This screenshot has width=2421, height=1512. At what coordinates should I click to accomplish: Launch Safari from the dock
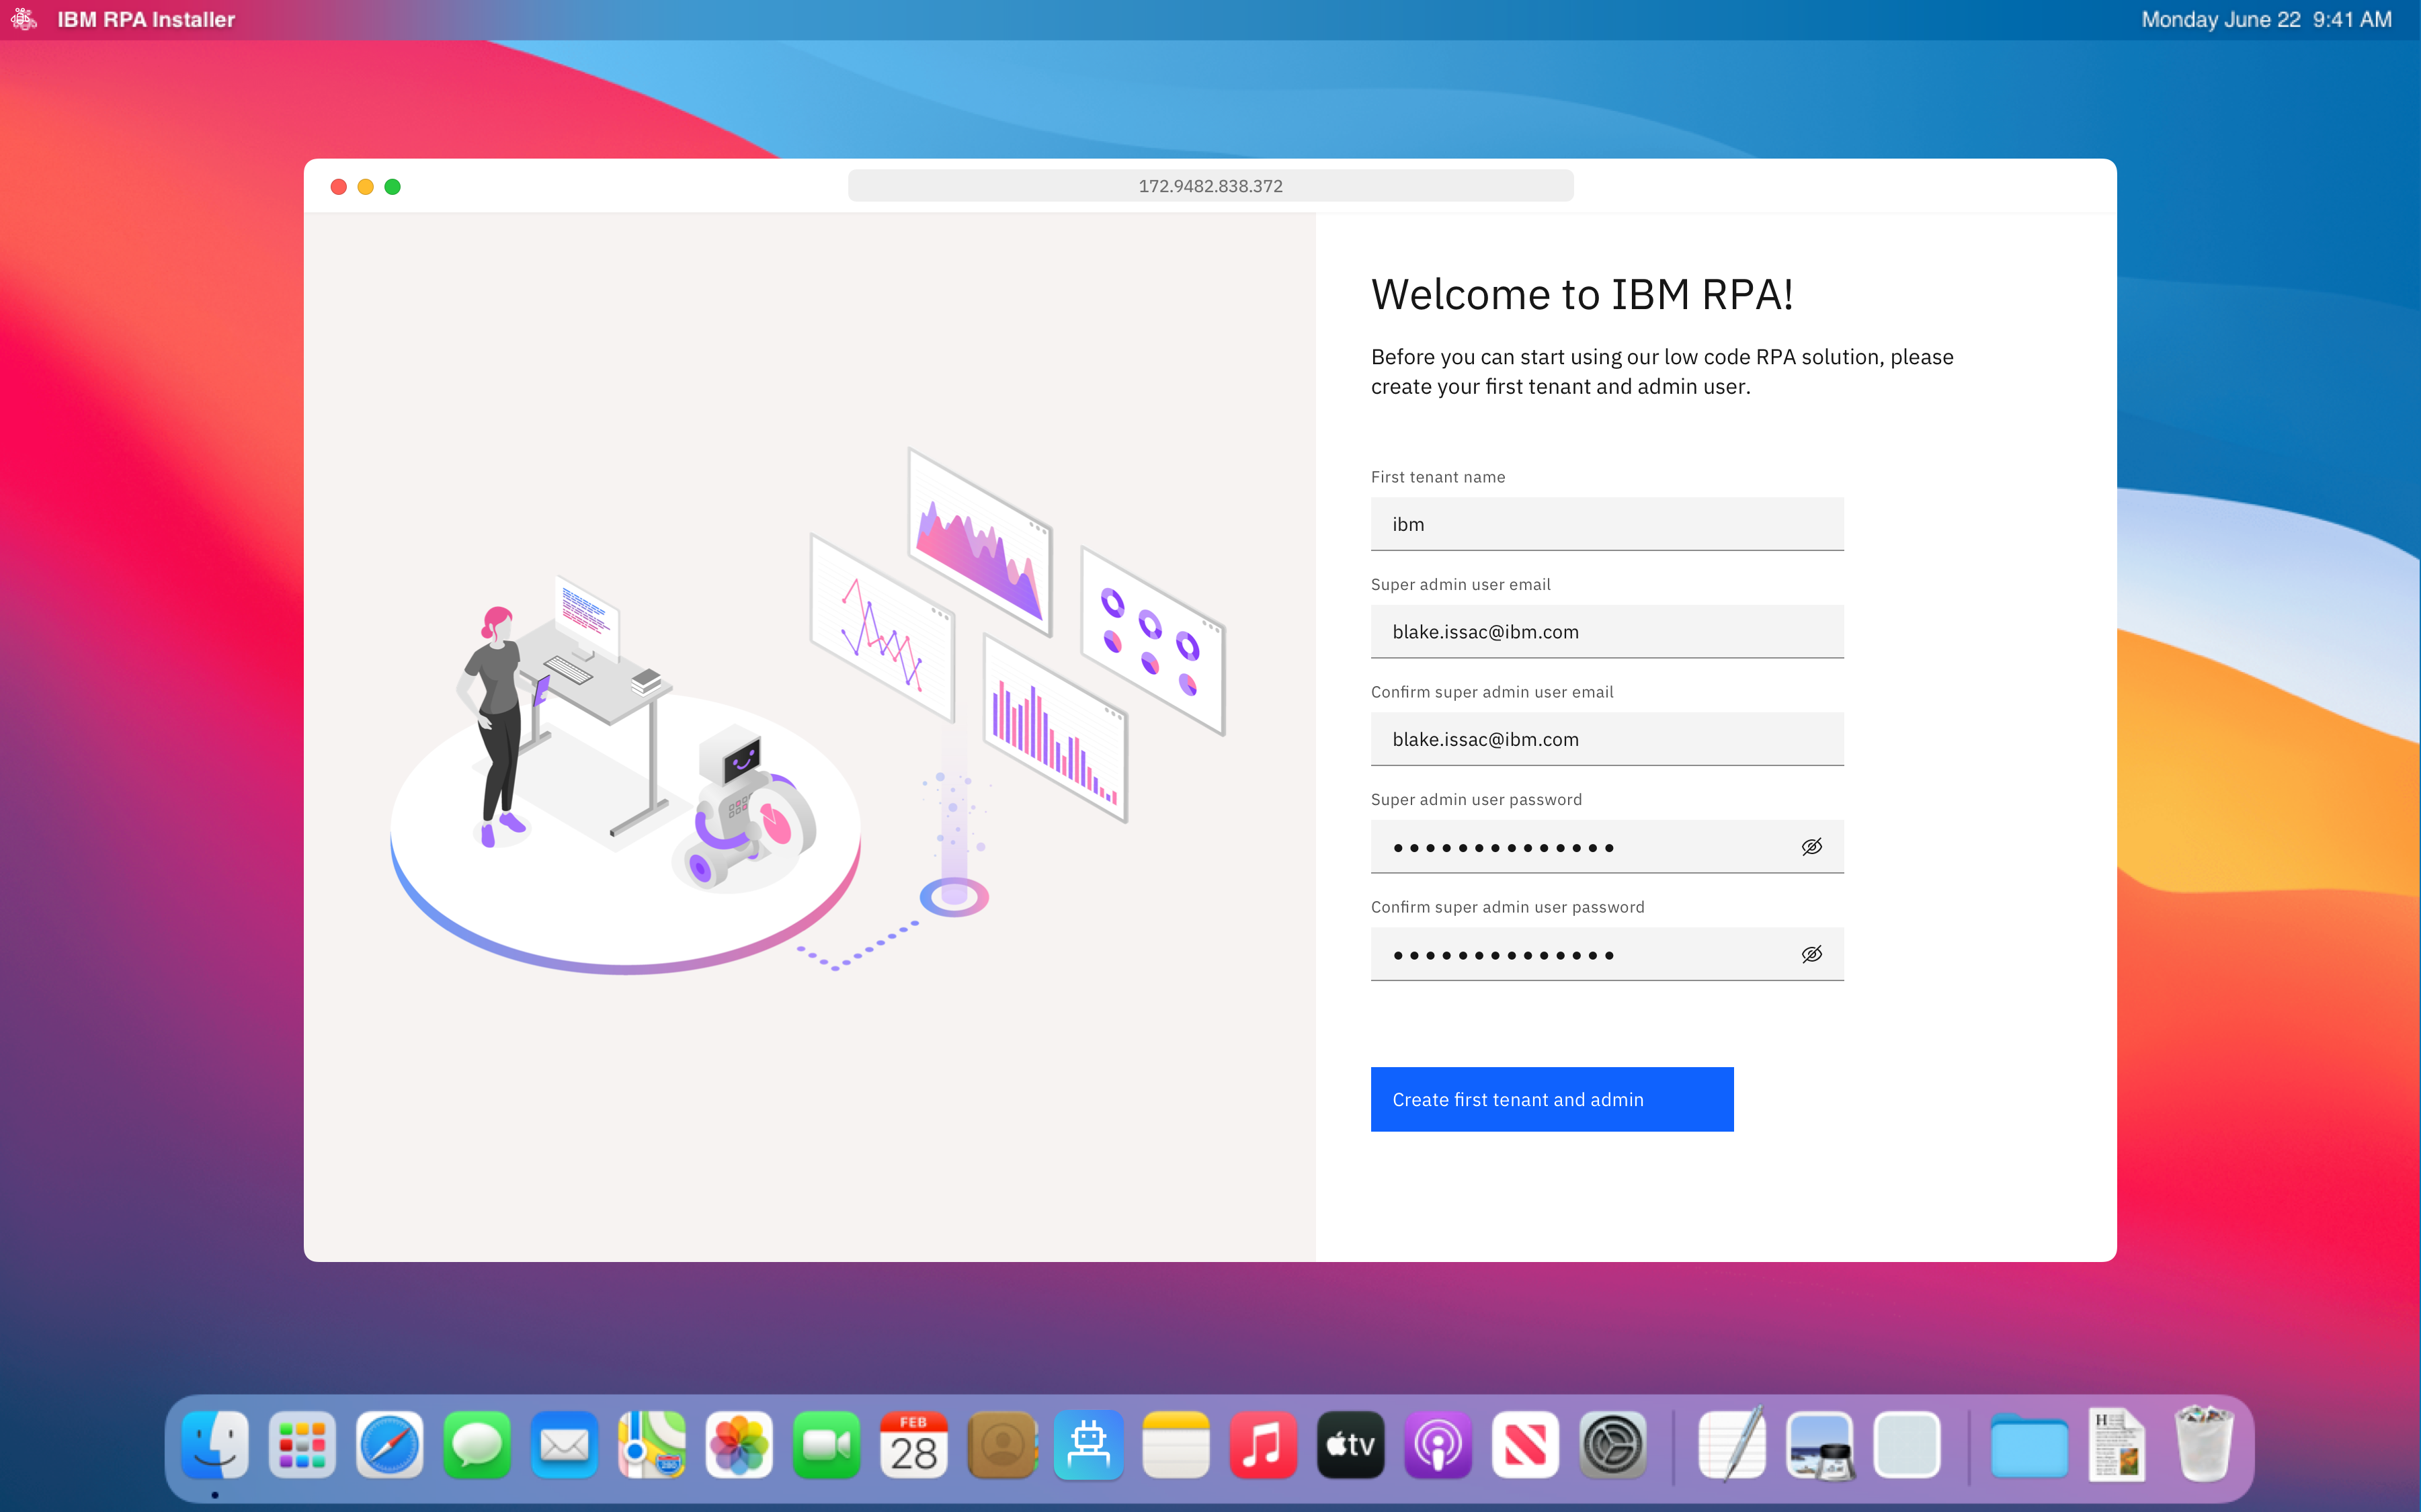tap(390, 1444)
